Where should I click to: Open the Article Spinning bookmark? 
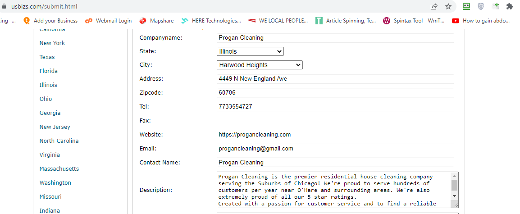point(346,21)
